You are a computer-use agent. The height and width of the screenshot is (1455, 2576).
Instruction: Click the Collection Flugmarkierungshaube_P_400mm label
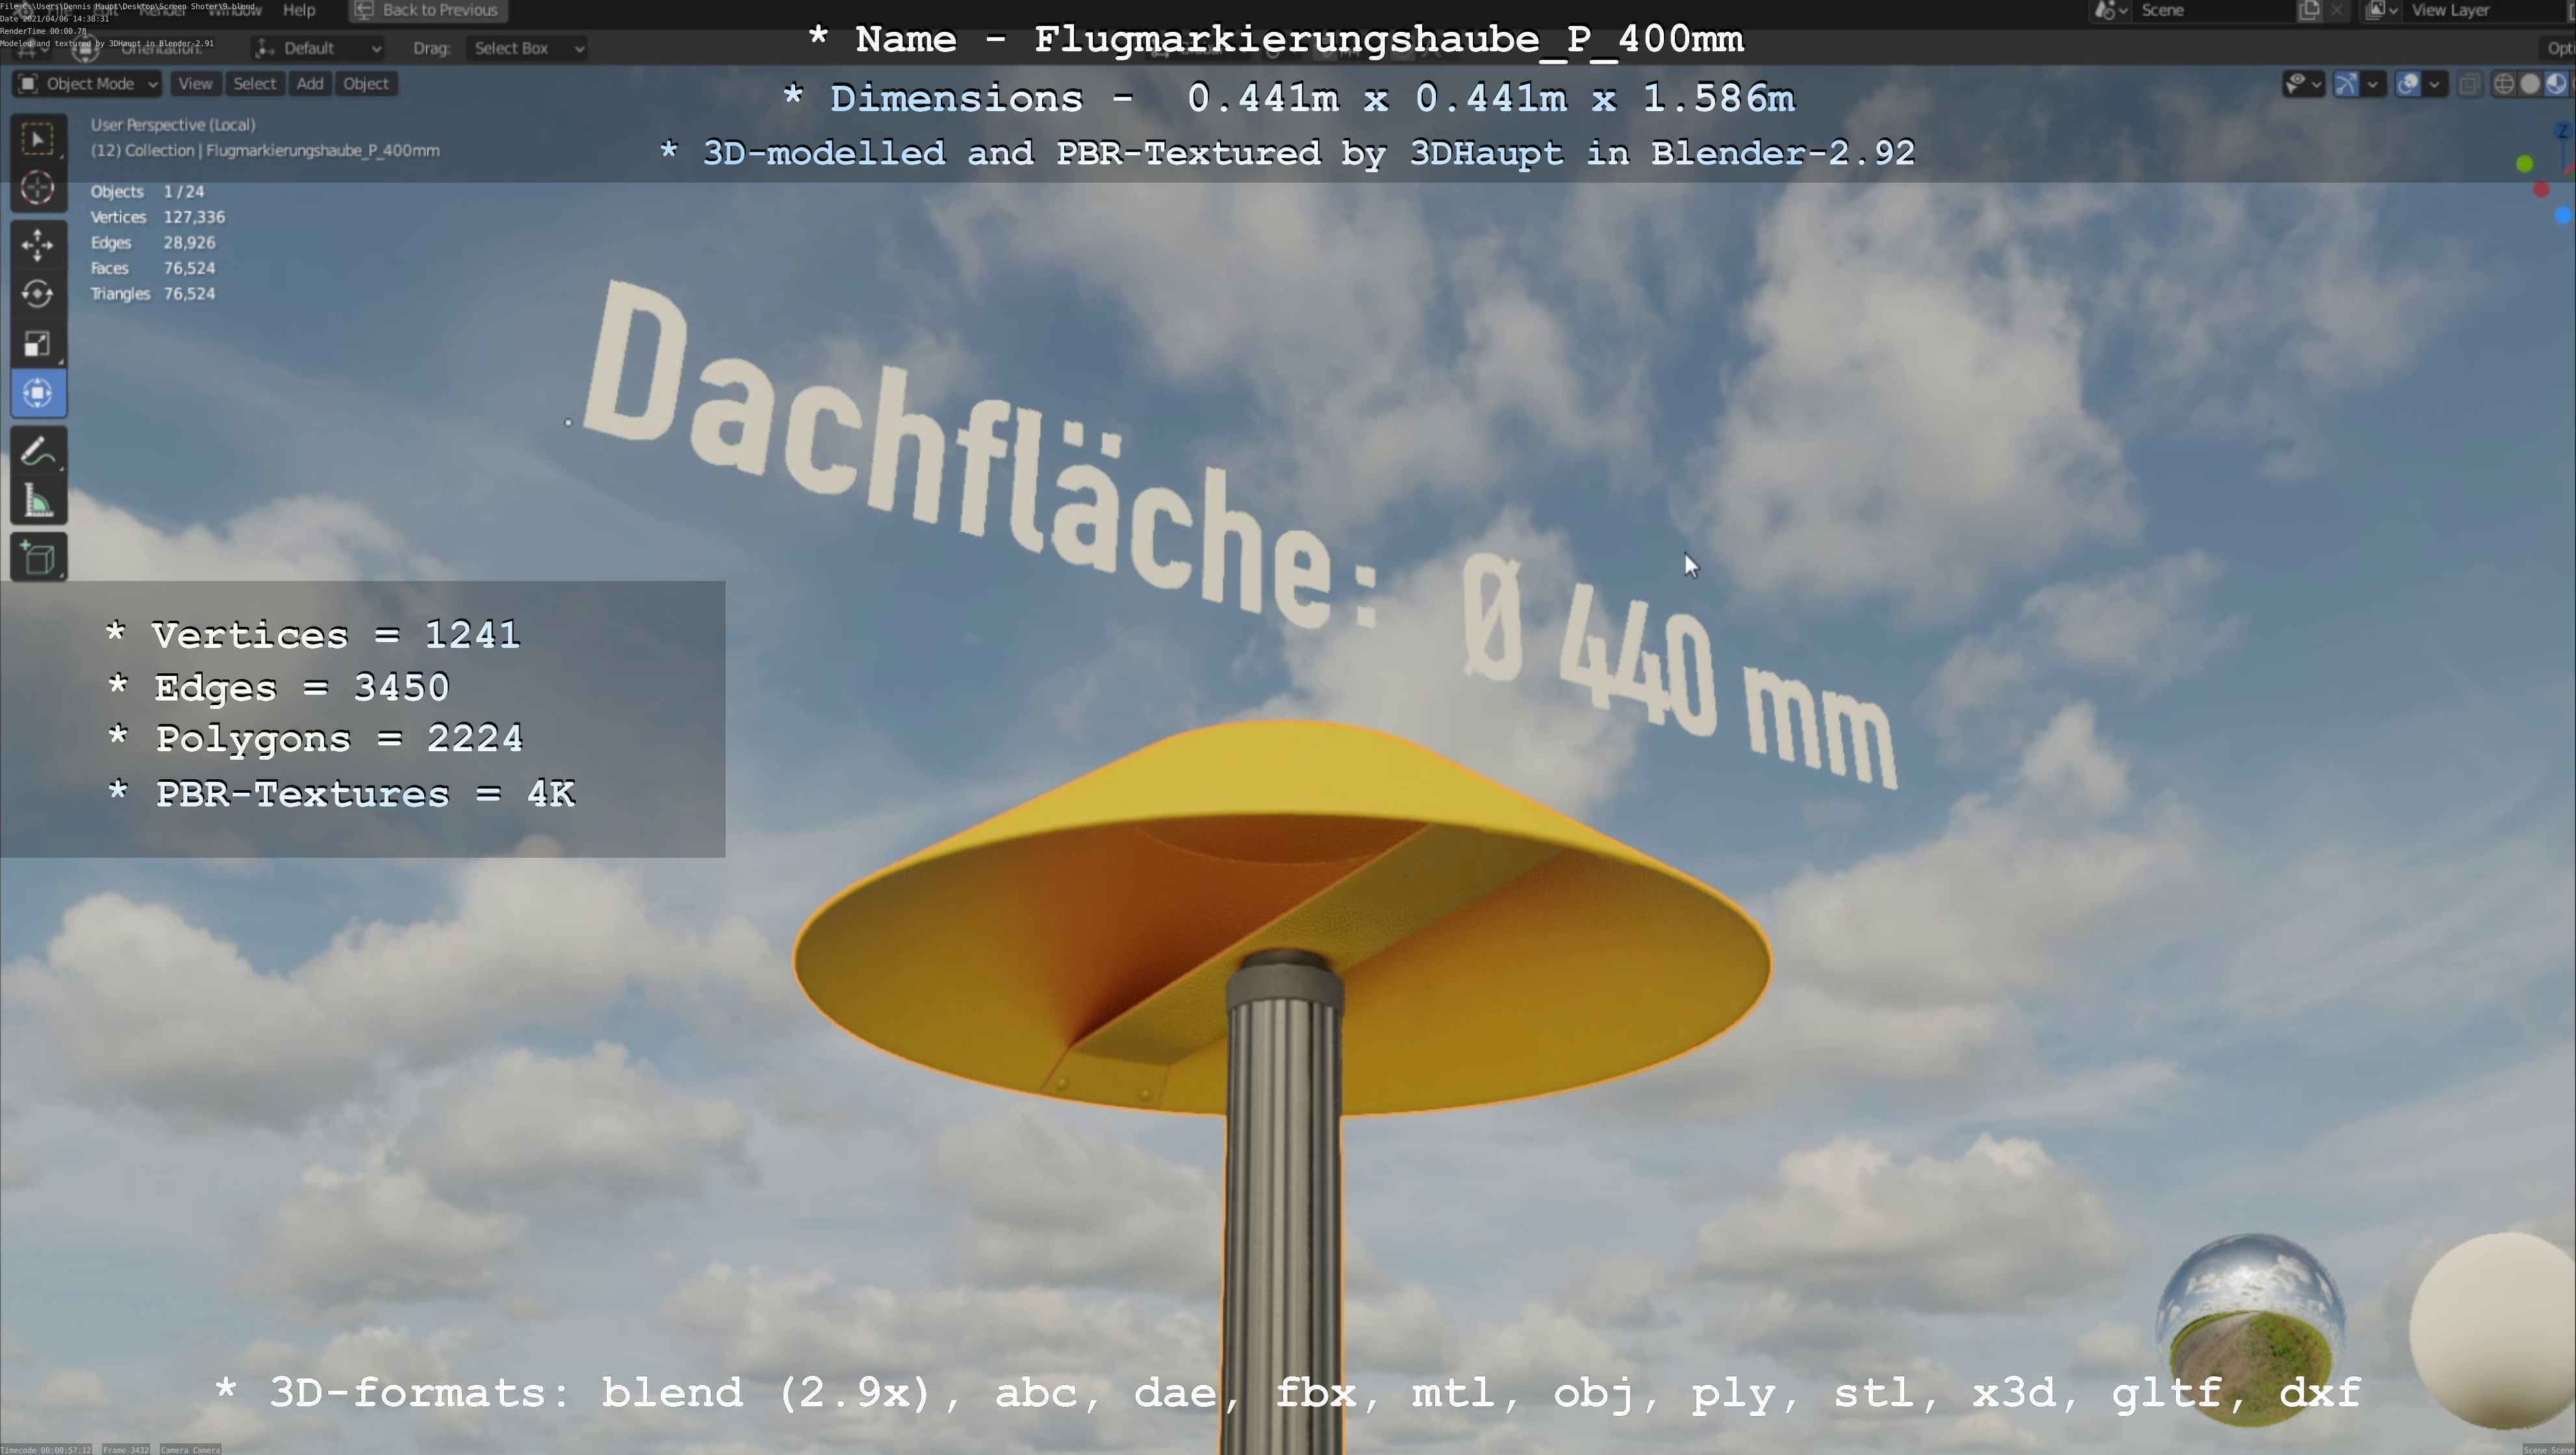coord(265,150)
